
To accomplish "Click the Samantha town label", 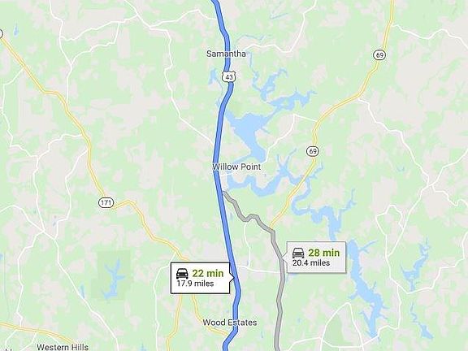I will 226,54.
